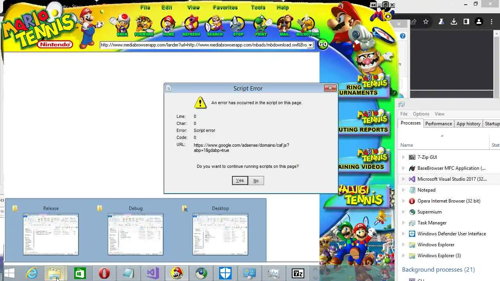Click the Visual Studio taskbar icon
The height and width of the screenshot is (281, 500).
point(152,274)
